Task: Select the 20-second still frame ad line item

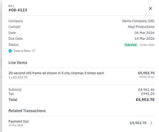Action: pos(56,73)
